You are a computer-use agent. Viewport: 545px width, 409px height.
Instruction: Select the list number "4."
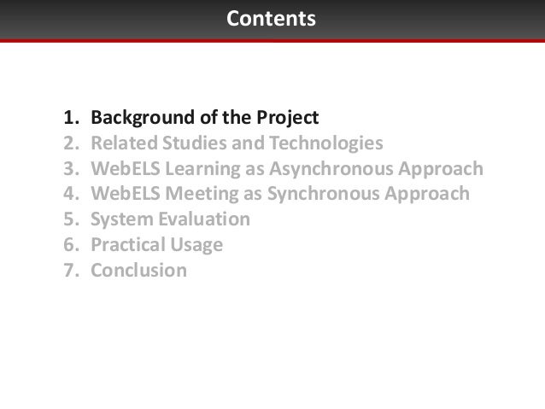72,194
